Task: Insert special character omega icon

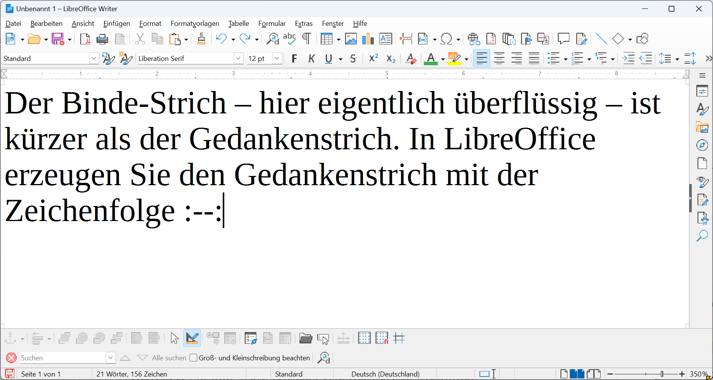Action: coord(446,39)
